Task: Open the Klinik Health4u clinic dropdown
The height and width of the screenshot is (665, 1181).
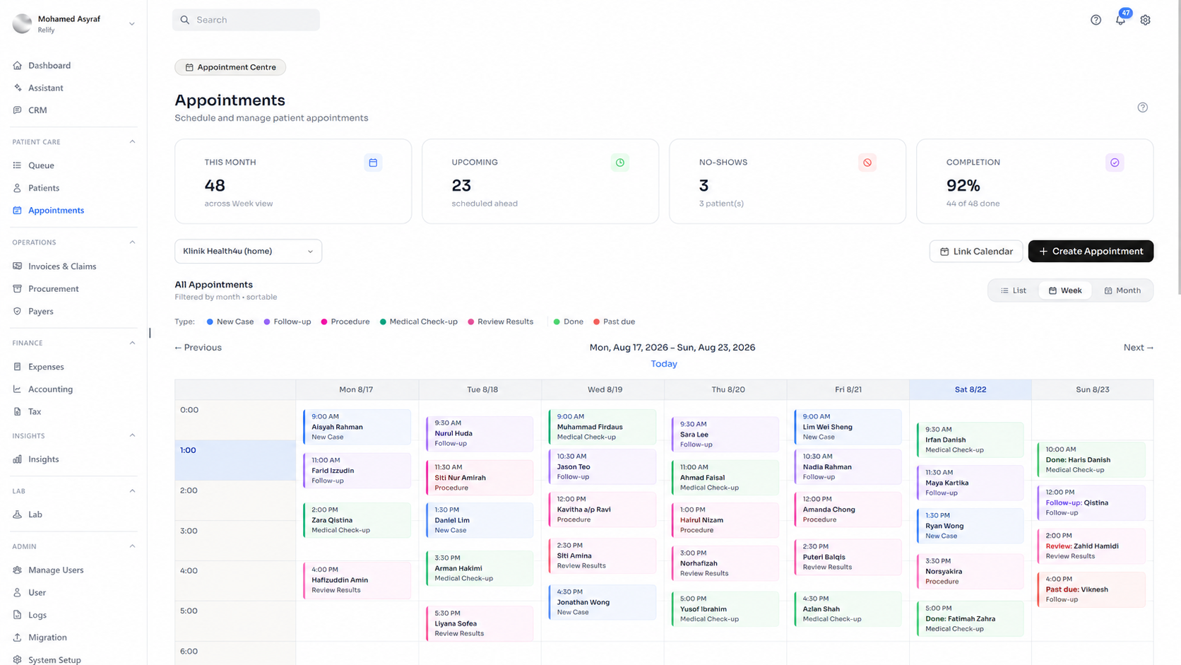Action: pyautogui.click(x=248, y=252)
